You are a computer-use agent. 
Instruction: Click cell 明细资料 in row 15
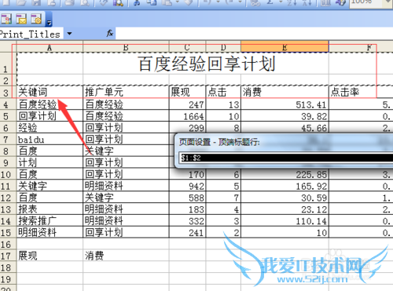[50, 232]
